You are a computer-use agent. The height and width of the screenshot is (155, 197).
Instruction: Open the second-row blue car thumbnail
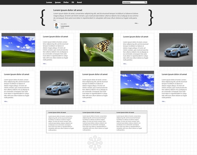(57, 88)
